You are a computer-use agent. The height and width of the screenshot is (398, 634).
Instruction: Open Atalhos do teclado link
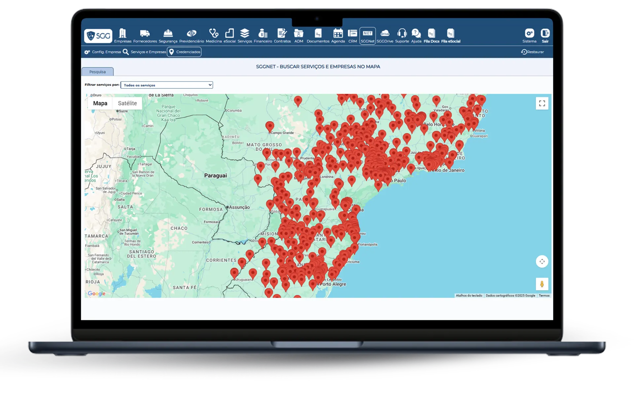point(469,296)
